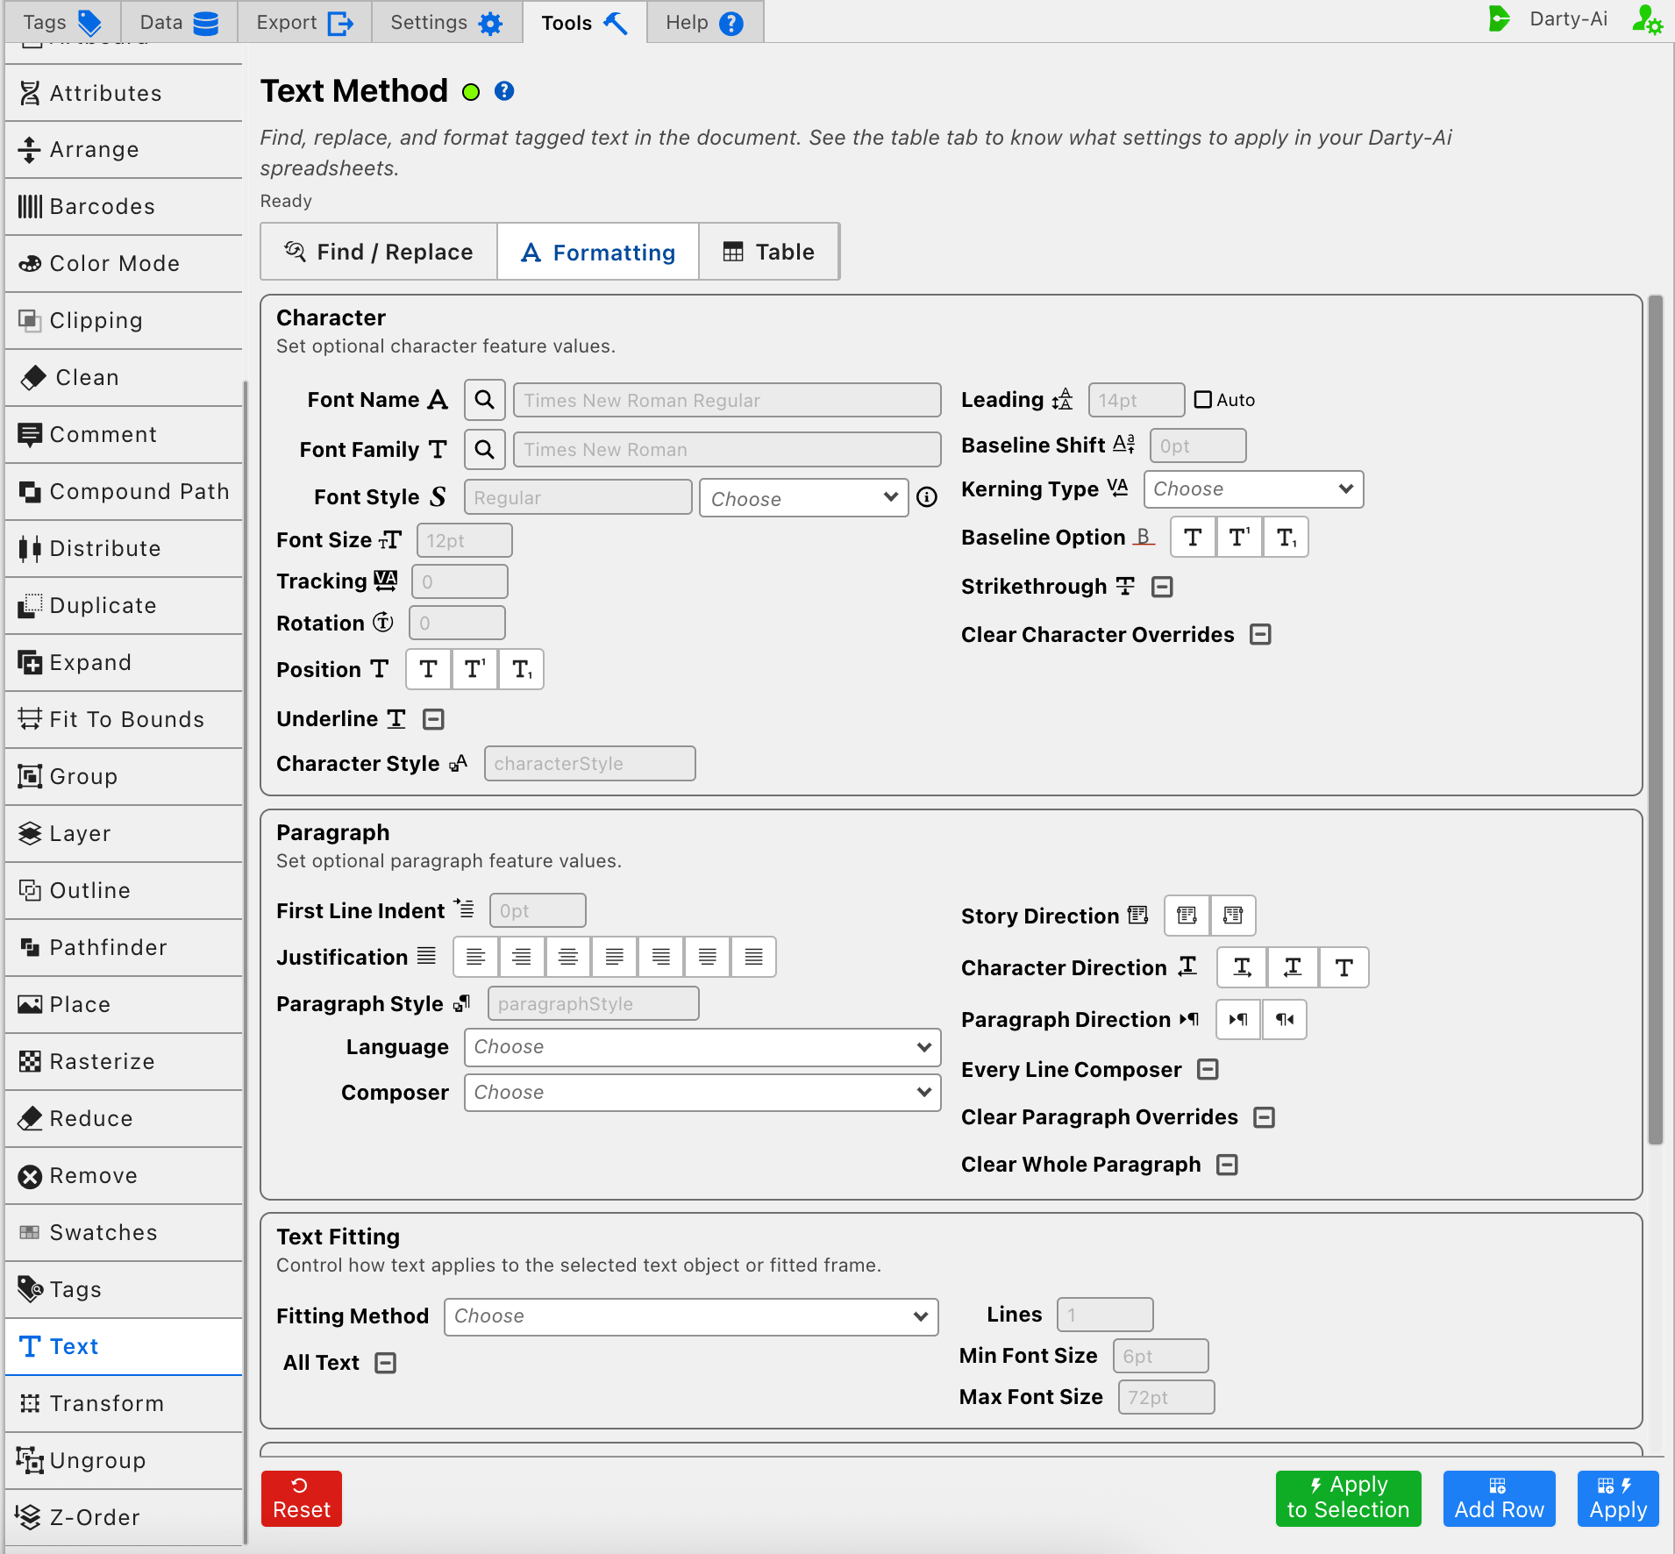
Task: Click the red Reset button
Action: [x=301, y=1498]
